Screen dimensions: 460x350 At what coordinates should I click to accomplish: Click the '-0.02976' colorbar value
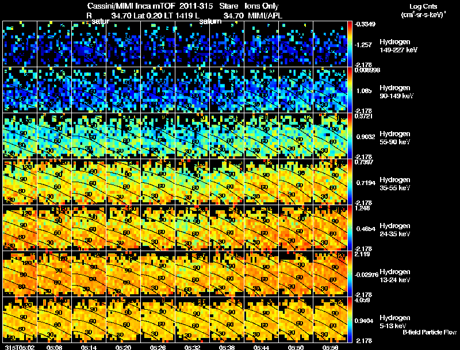click(x=366, y=275)
